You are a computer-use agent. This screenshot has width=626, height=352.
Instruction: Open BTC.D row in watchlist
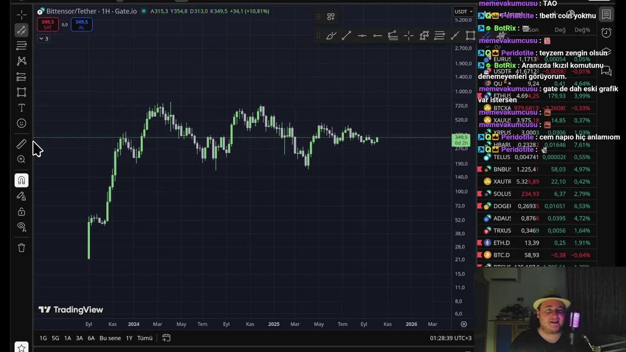(x=537, y=255)
